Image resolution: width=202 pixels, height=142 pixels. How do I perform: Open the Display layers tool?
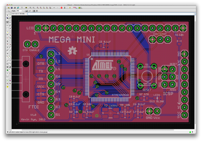click(7, 18)
